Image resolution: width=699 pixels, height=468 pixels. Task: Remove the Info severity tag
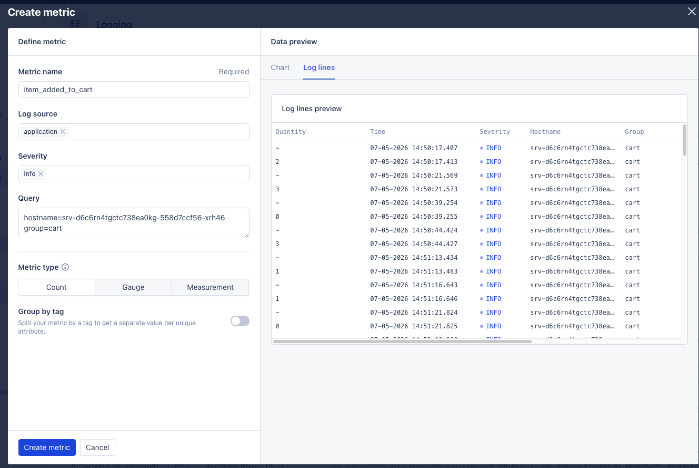tap(41, 174)
